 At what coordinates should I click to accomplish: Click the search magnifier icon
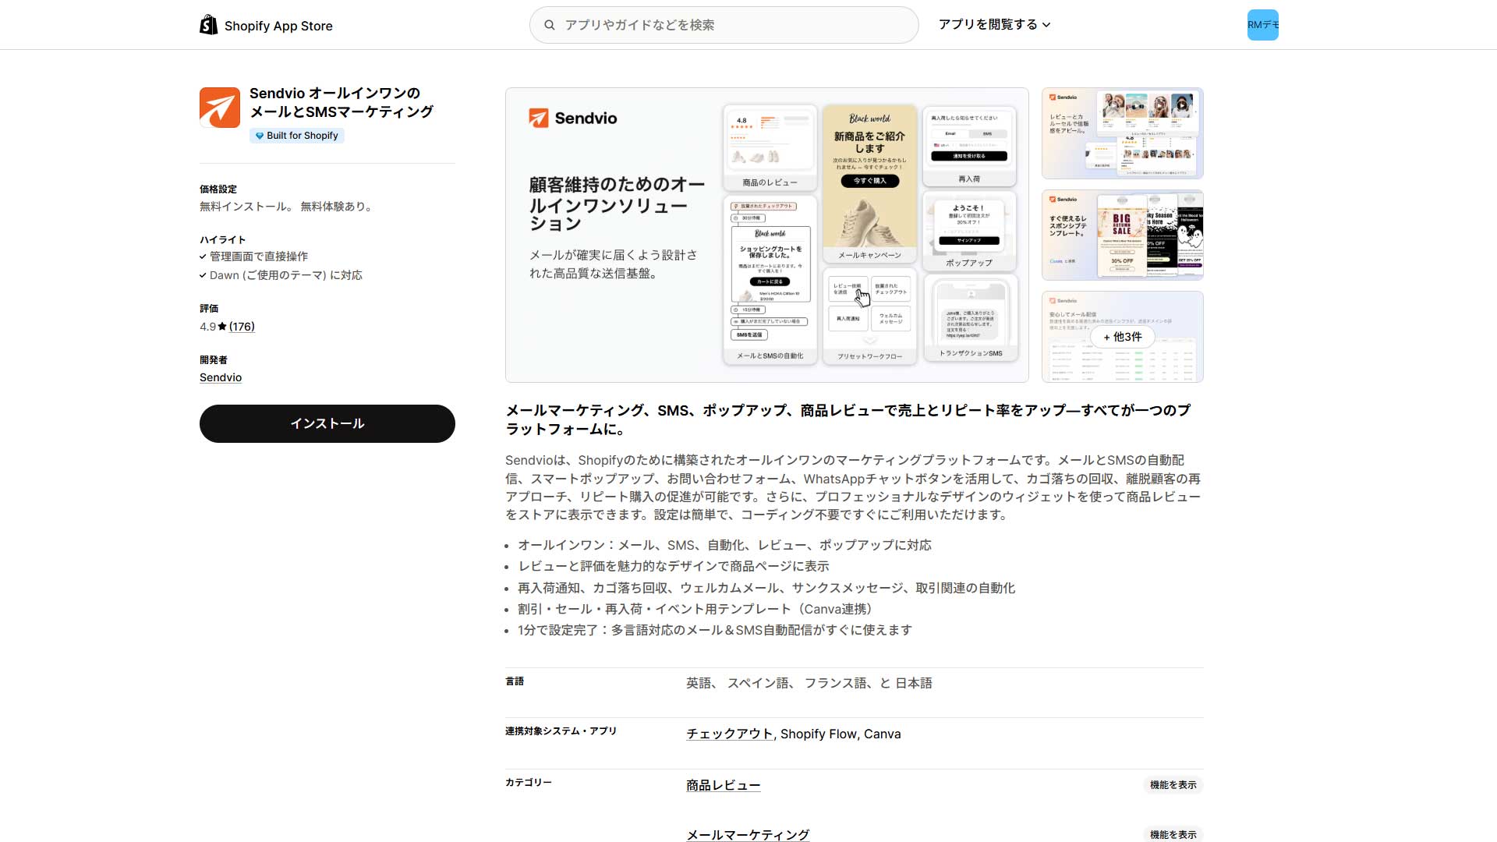(x=550, y=25)
